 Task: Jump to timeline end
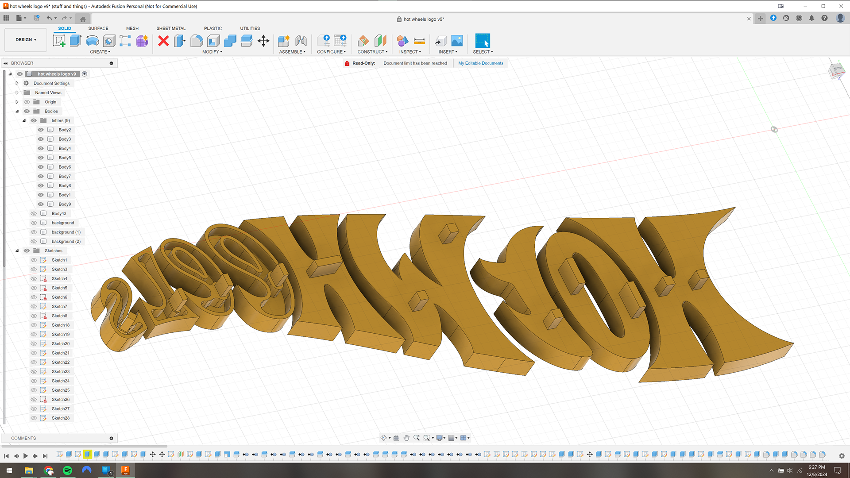point(45,456)
